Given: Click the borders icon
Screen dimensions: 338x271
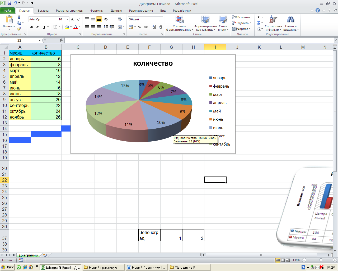Looking at the screenshot, I should pos(55,27).
